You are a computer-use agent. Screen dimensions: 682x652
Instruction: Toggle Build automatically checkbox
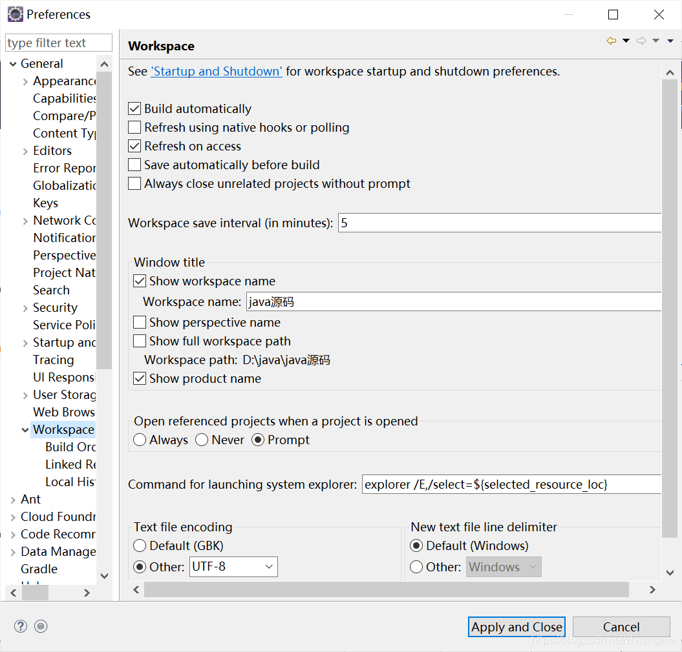click(134, 108)
